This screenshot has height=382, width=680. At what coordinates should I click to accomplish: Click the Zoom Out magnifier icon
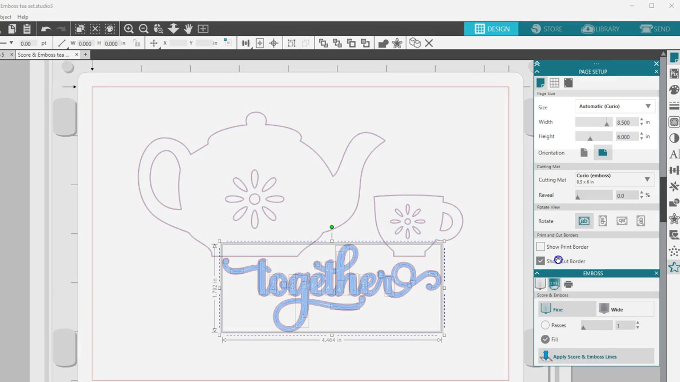pos(143,29)
